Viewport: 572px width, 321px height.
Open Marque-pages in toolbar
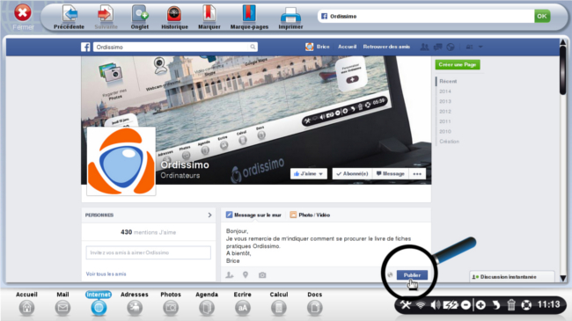(x=249, y=17)
